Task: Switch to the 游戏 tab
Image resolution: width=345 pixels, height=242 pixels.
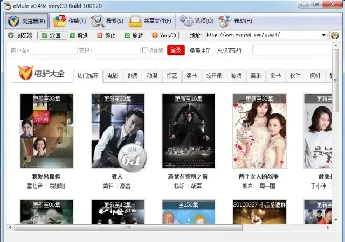Action: pos(236,76)
